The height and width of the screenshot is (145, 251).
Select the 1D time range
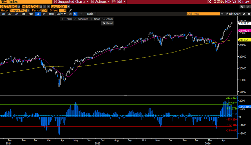coord(3,14)
